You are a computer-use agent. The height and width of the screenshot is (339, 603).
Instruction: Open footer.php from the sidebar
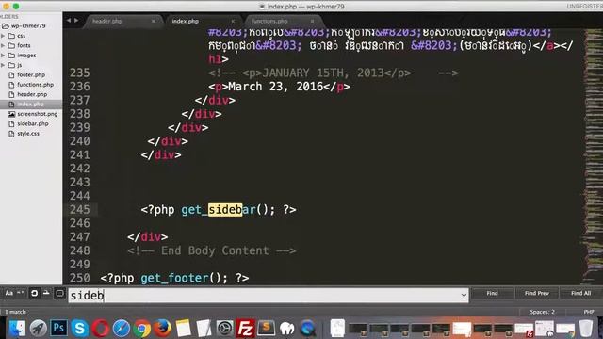point(31,75)
